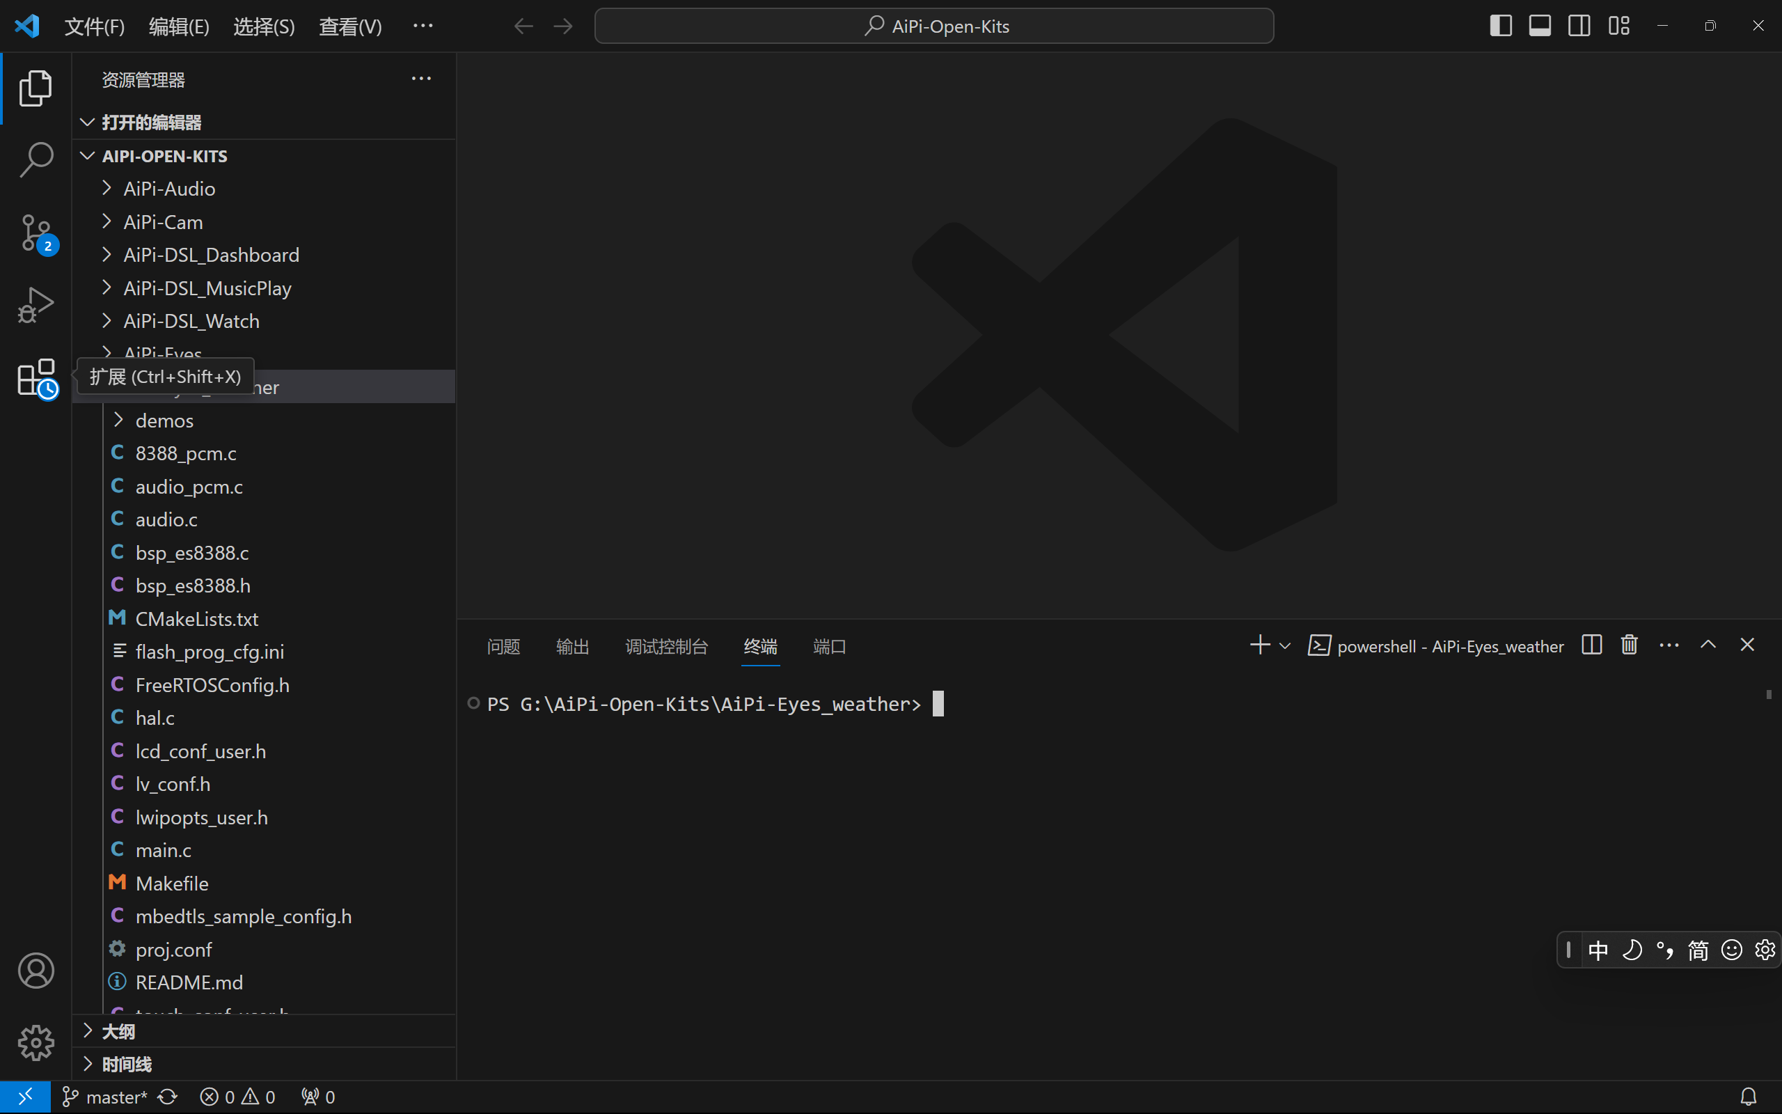
Task: Open Customize Layout button in title bar
Action: click(1618, 26)
